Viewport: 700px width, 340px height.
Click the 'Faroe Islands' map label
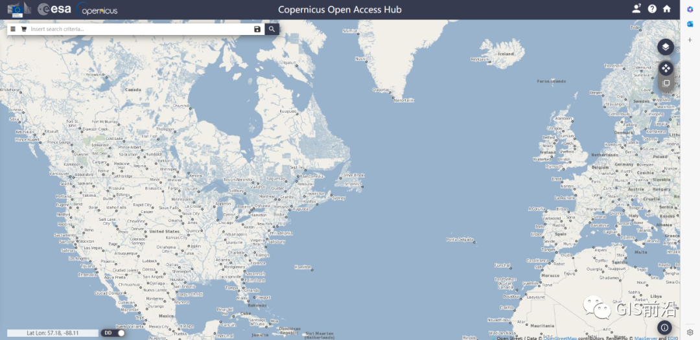[552, 81]
